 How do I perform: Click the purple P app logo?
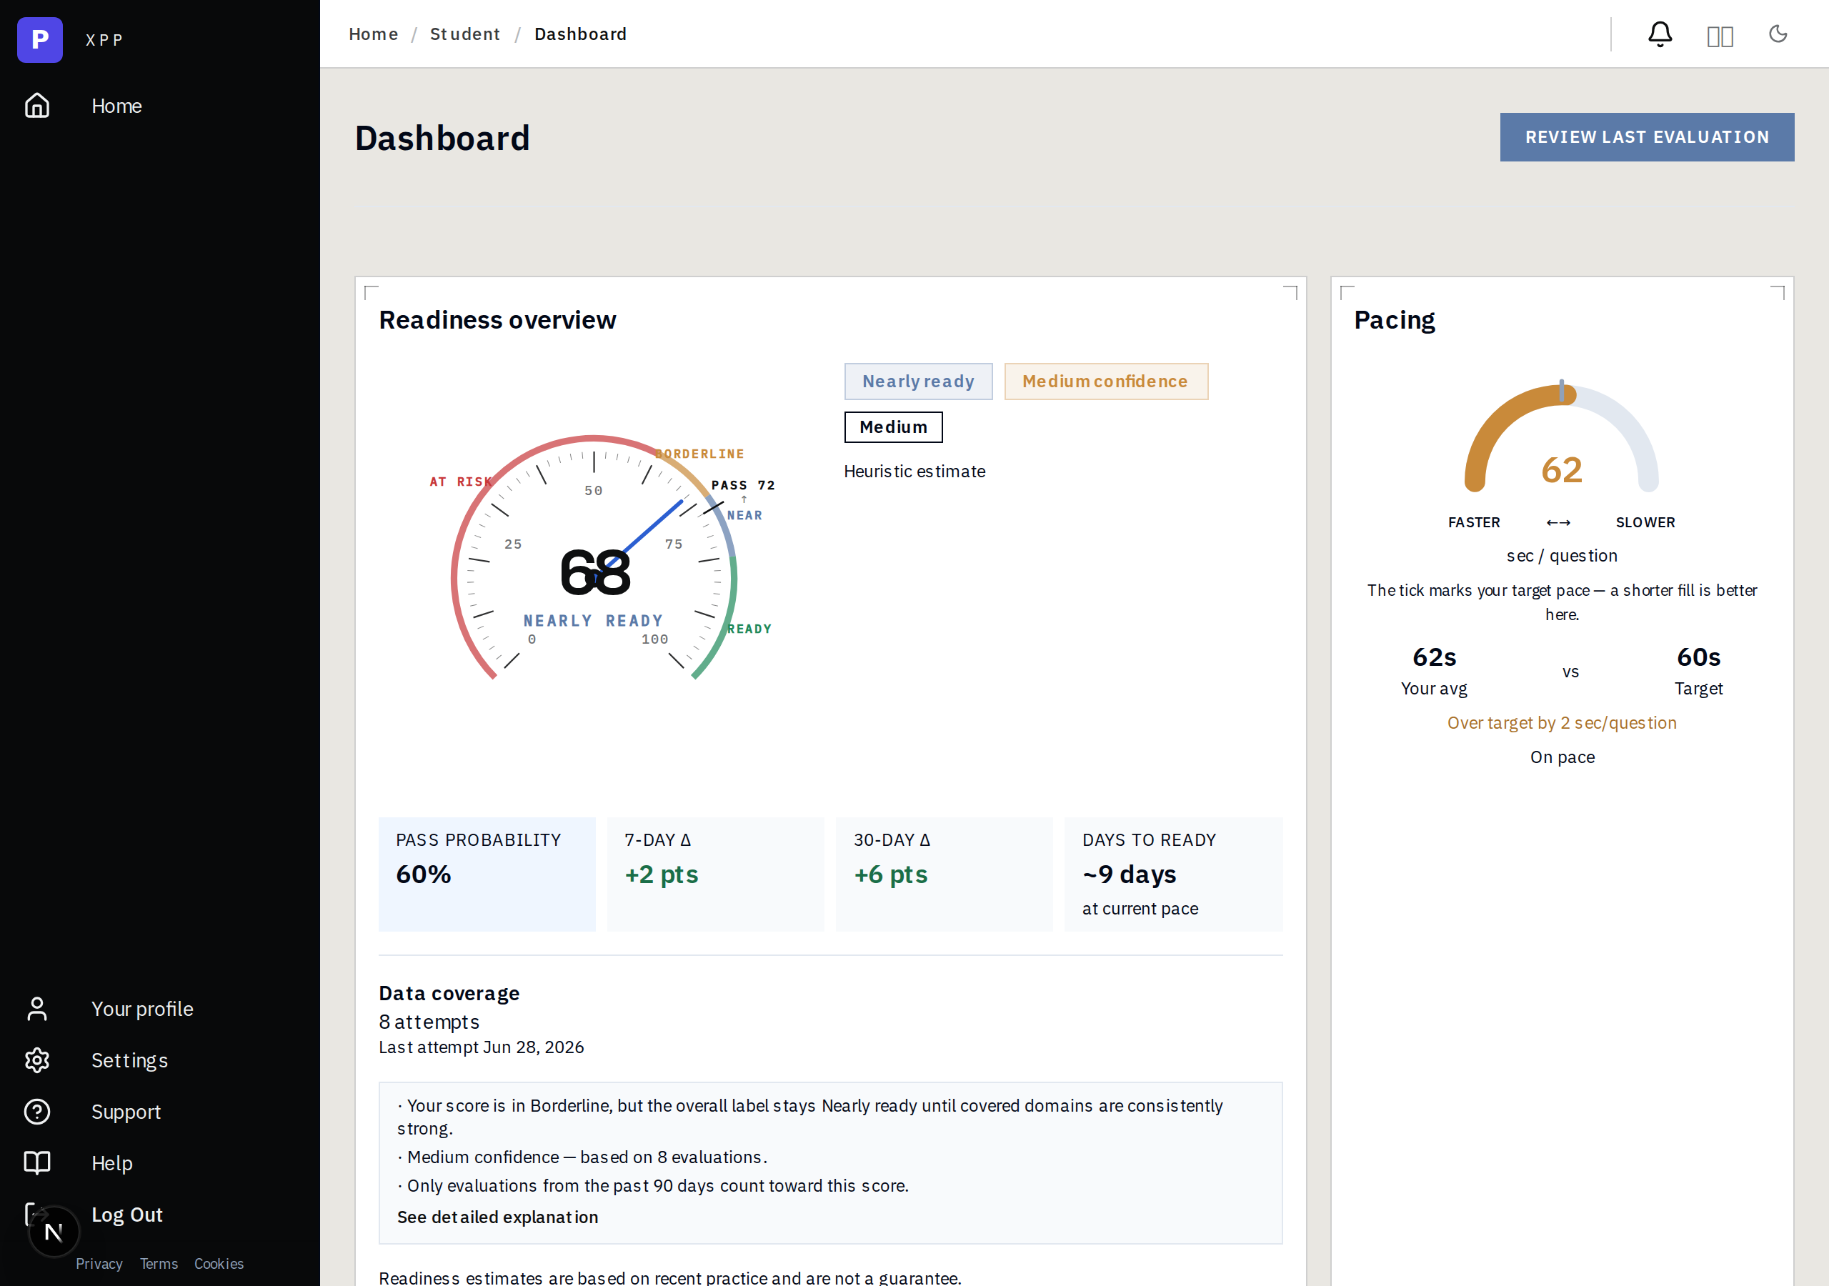(x=40, y=39)
